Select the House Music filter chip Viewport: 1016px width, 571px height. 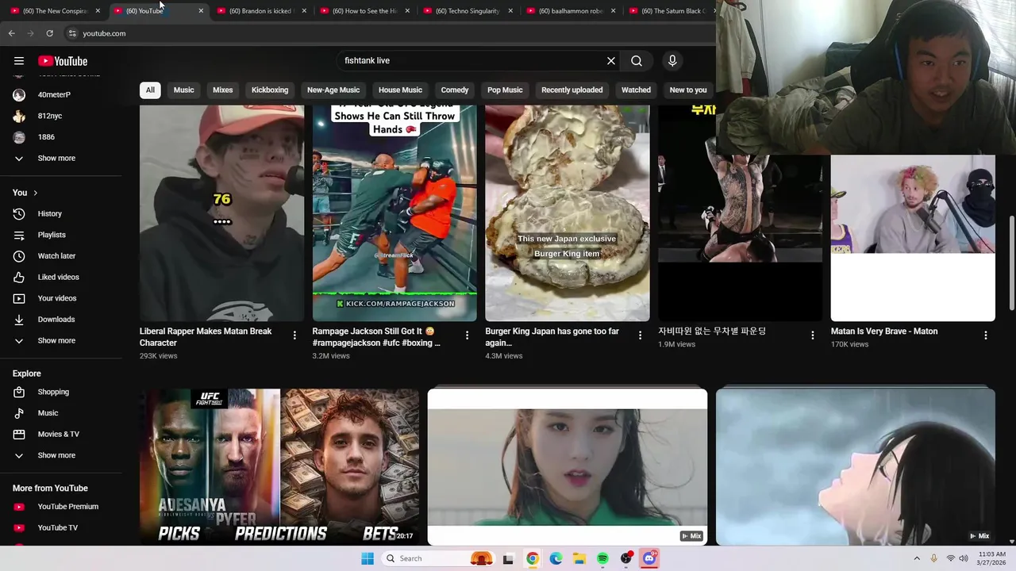(x=400, y=90)
